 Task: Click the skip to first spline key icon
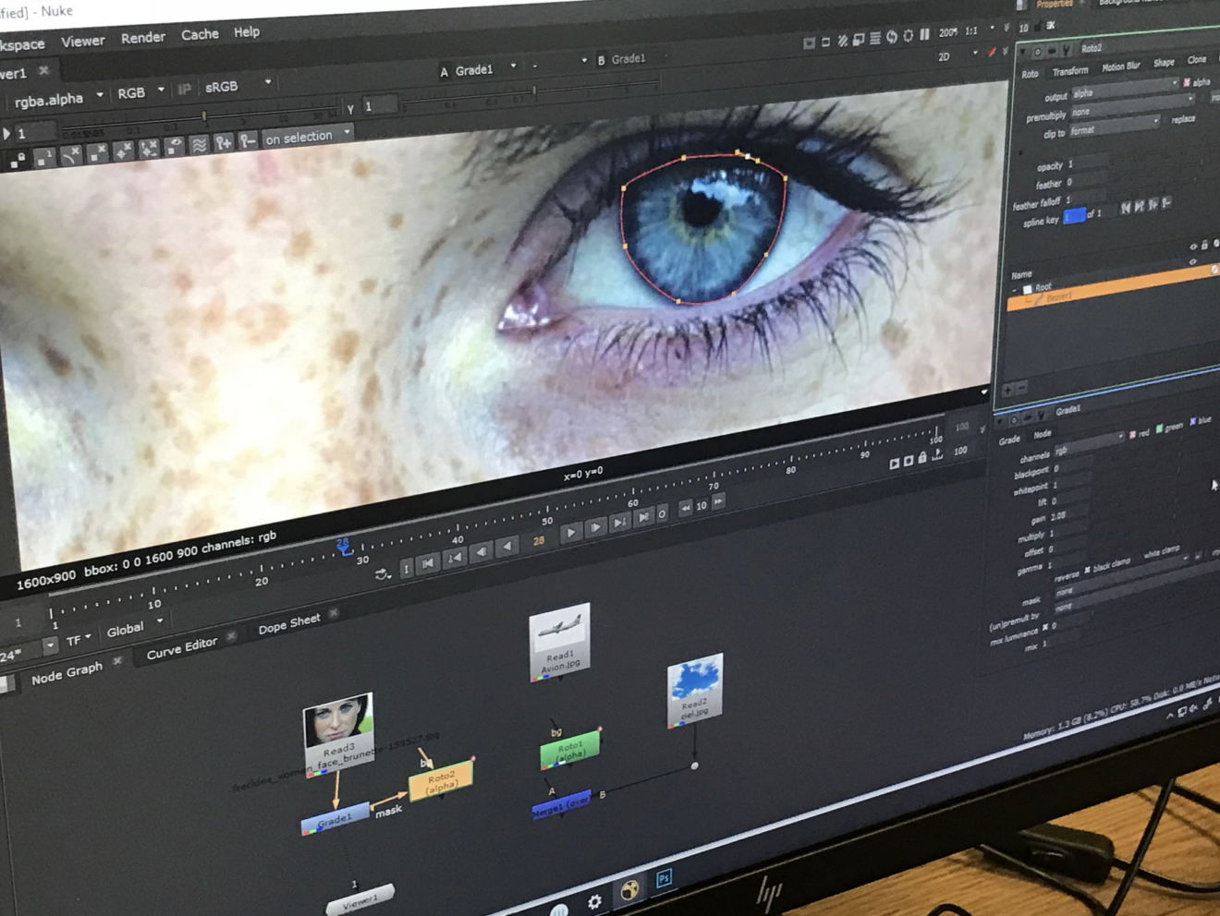[1125, 205]
